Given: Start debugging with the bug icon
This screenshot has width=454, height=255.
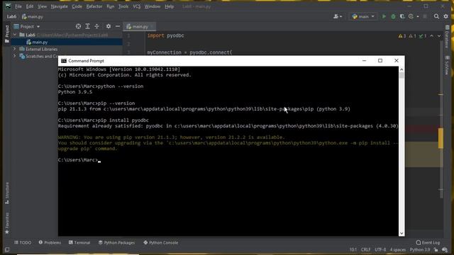Looking at the screenshot, I should click(393, 16).
